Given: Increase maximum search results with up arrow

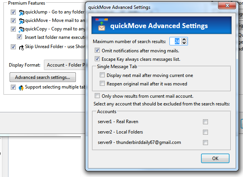Looking at the screenshot, I should tap(184, 39).
